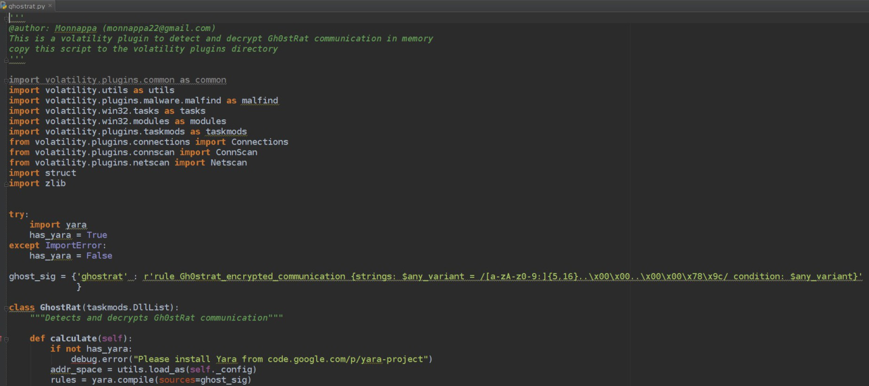Viewport: 869px width, 386px height.
Task: Collapse the opening docstring fold marker
Action: click(6, 18)
